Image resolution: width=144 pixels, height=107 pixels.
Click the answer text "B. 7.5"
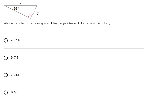pyautogui.click(x=14, y=57)
